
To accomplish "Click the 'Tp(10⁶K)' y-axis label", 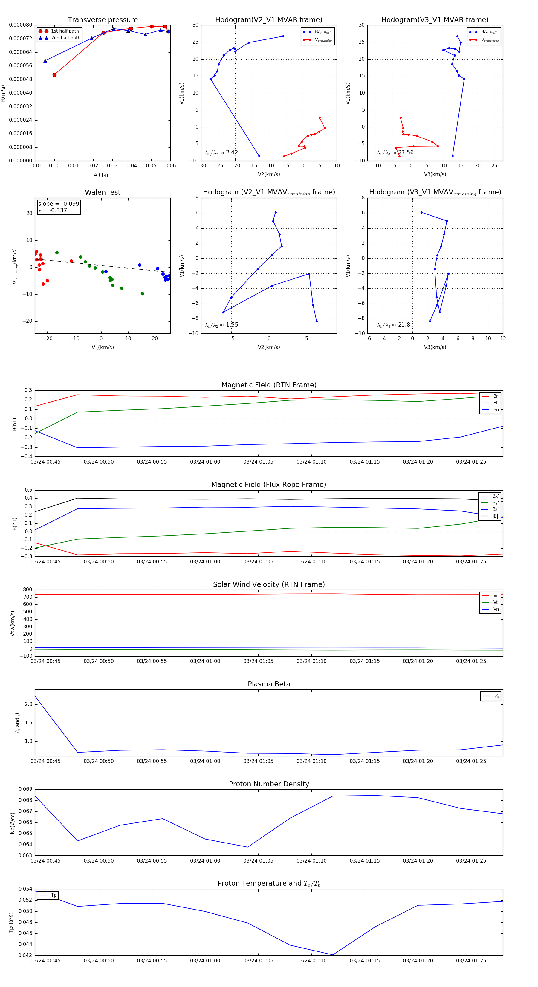I will 11,923.
